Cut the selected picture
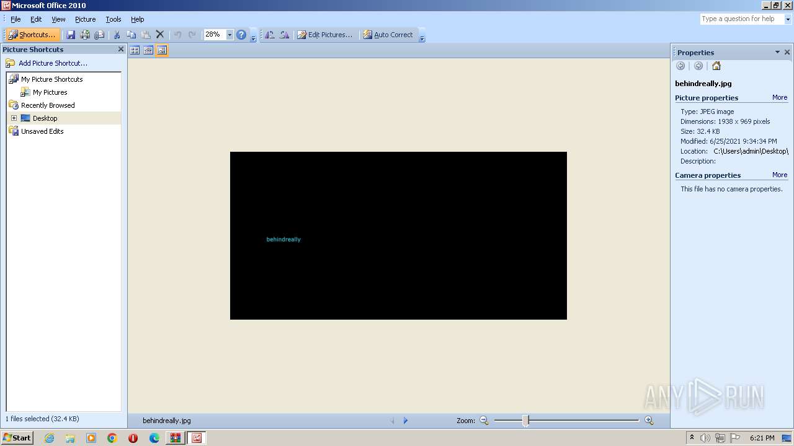Viewport: 794px width, 446px height. pyautogui.click(x=117, y=35)
